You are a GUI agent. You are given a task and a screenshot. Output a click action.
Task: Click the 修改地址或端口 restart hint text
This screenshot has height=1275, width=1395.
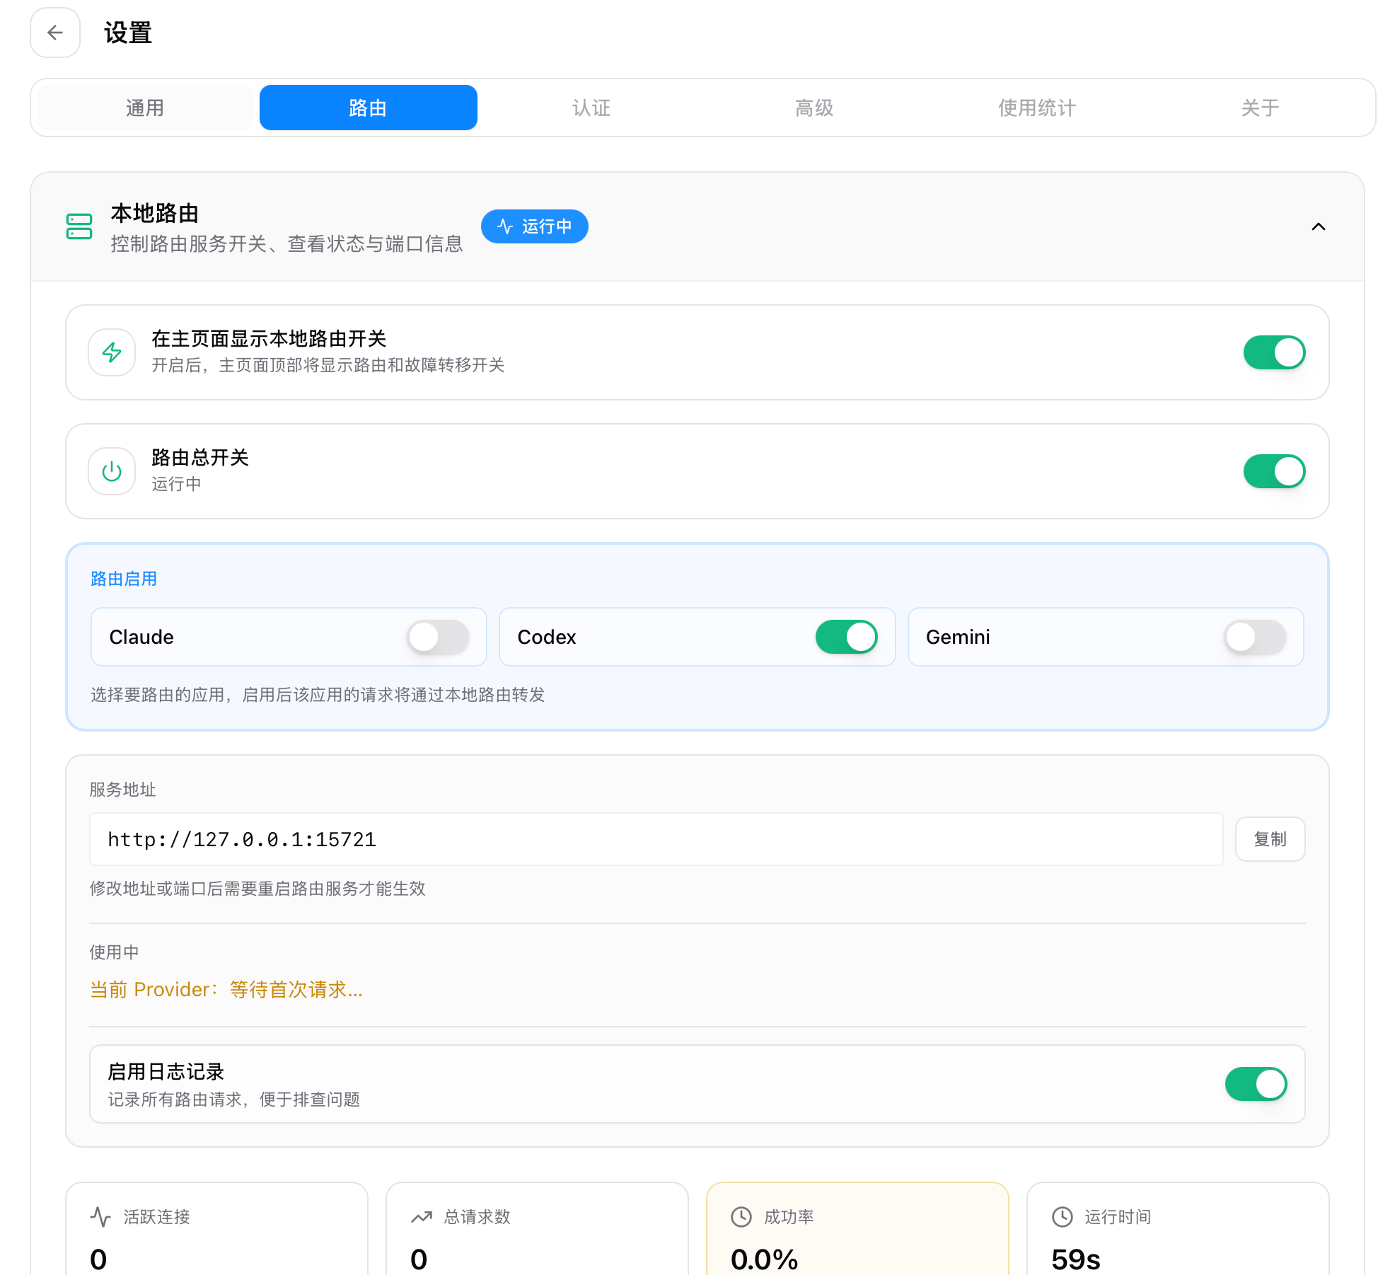(x=257, y=889)
